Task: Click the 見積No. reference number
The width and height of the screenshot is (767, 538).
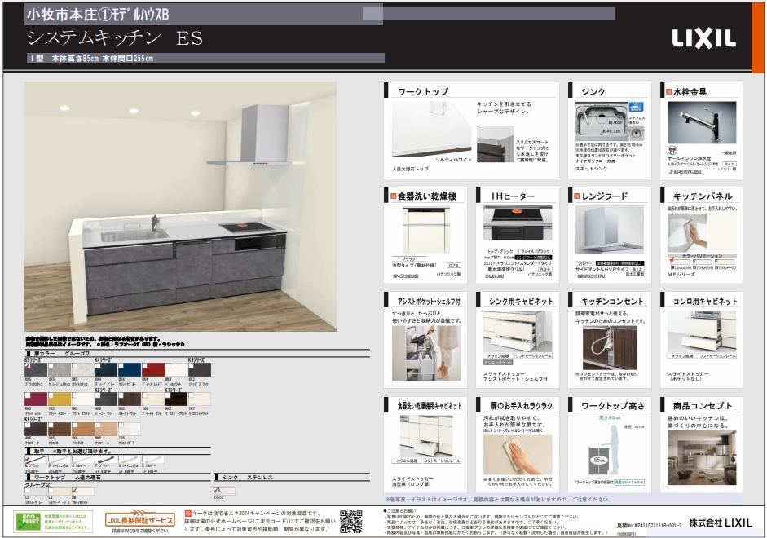Action: point(649,526)
